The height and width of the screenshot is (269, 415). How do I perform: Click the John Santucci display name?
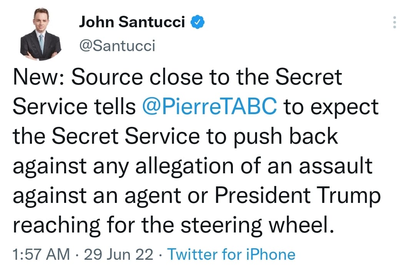tap(132, 23)
